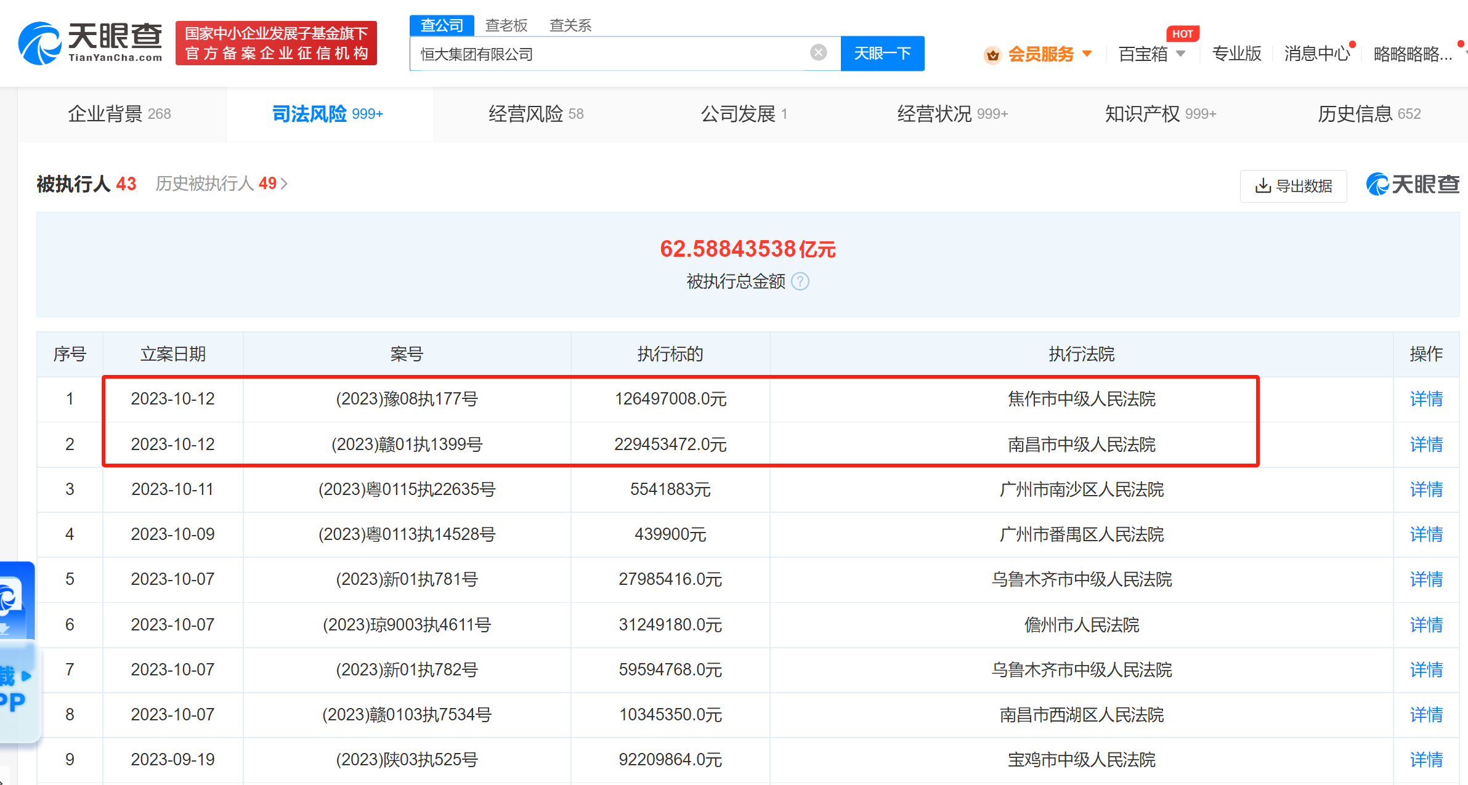Open the 公司发展 tab
Viewport: 1468px width, 785px height.
point(744,114)
